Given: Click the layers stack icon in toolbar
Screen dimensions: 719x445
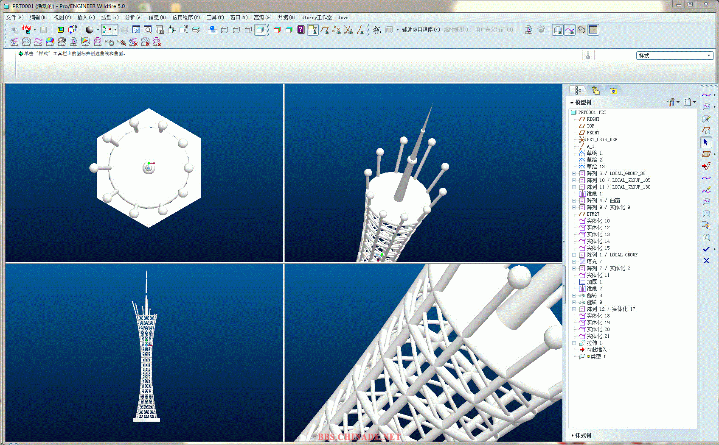Looking at the screenshot, I should (x=196, y=30).
